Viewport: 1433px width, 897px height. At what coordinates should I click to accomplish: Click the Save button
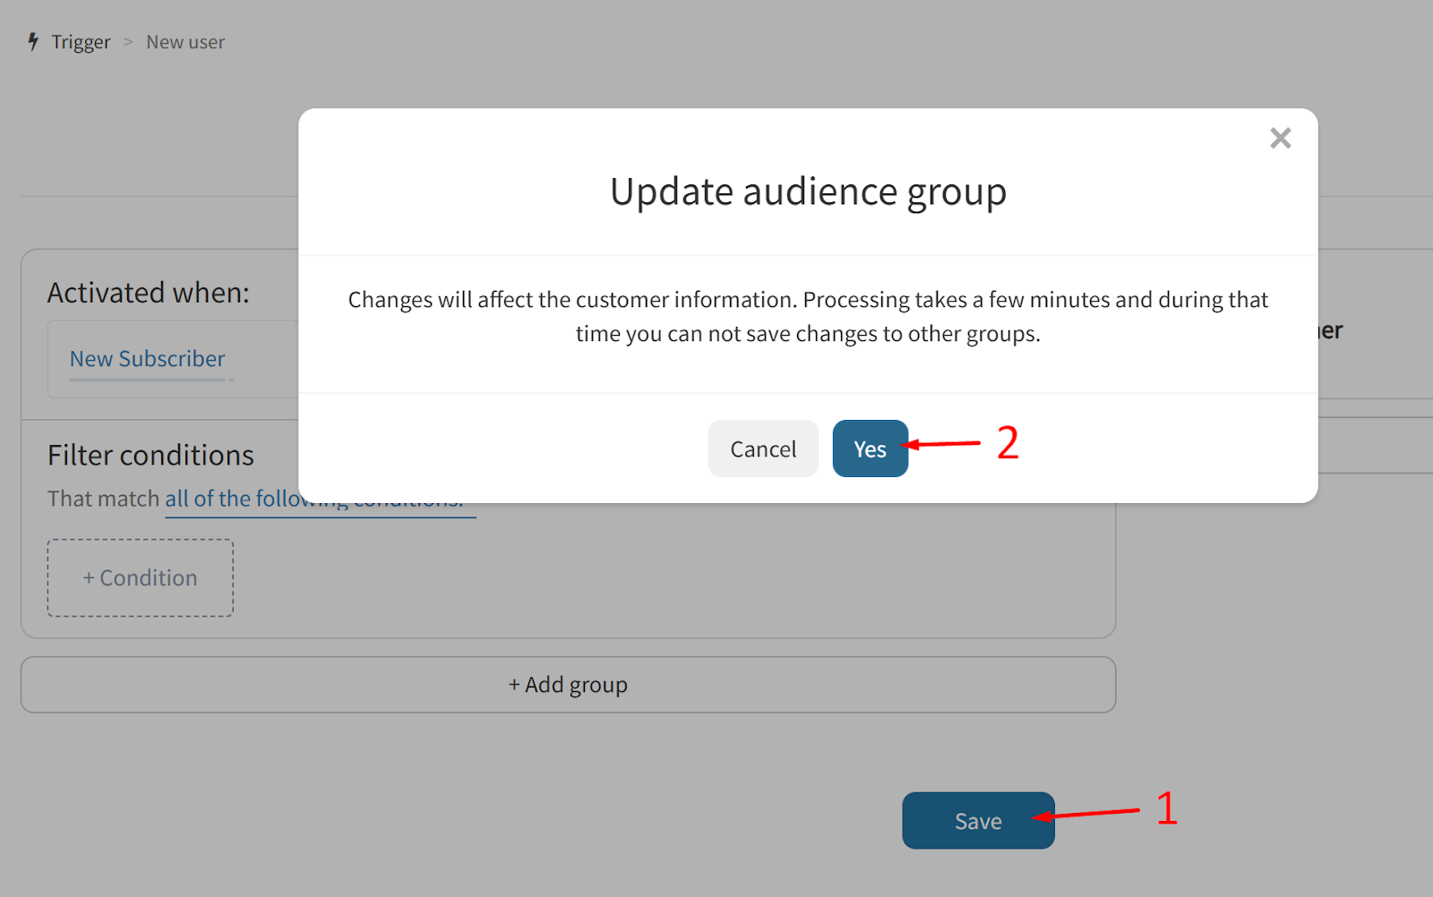[978, 821]
